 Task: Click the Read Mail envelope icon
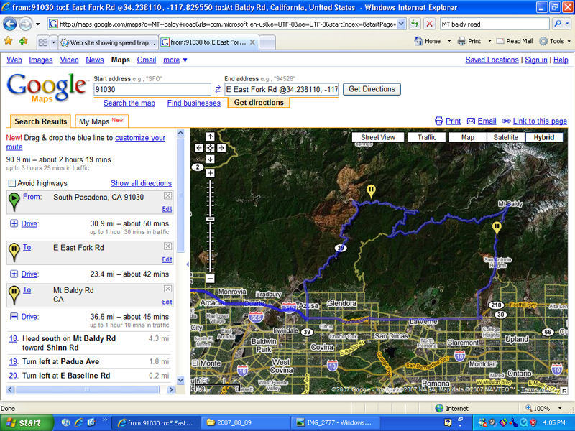(x=500, y=41)
